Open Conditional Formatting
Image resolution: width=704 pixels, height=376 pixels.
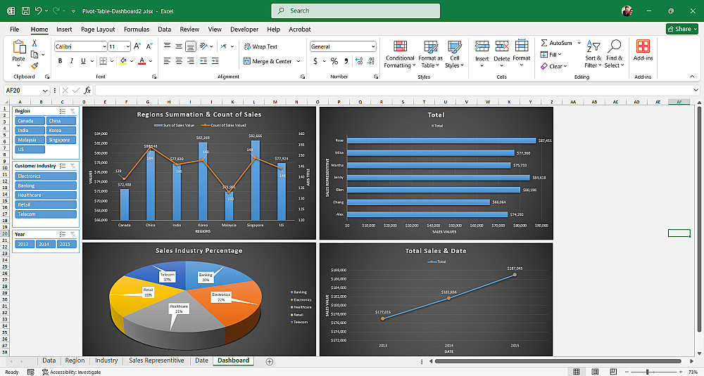(400, 54)
